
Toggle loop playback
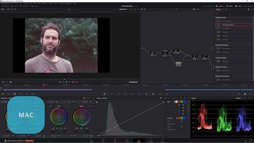(77, 82)
